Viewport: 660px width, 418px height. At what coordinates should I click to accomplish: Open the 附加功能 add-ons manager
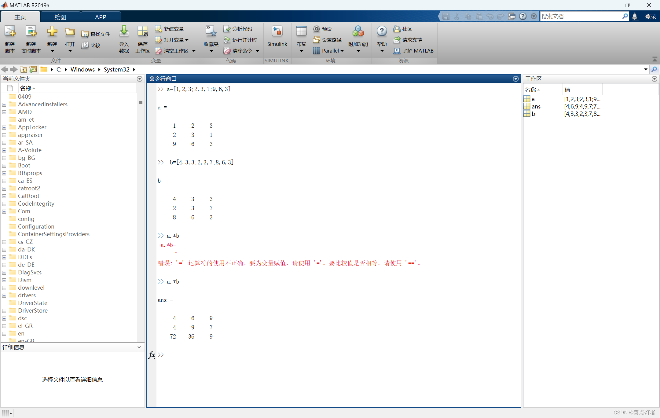[358, 38]
